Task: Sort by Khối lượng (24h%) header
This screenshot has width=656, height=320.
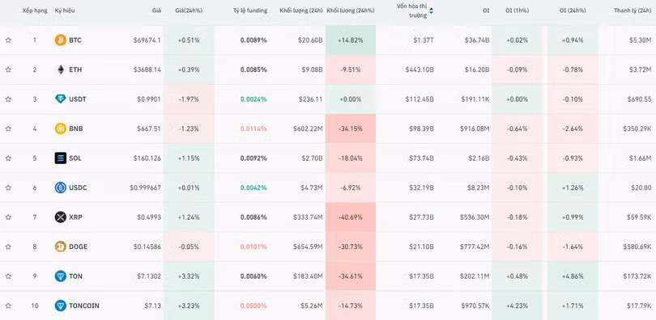Action: pos(351,11)
